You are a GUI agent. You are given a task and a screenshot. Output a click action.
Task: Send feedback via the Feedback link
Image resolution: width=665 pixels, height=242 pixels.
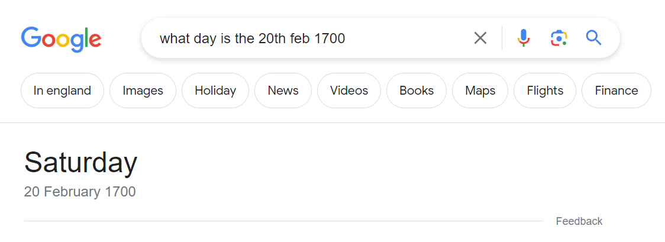point(579,221)
